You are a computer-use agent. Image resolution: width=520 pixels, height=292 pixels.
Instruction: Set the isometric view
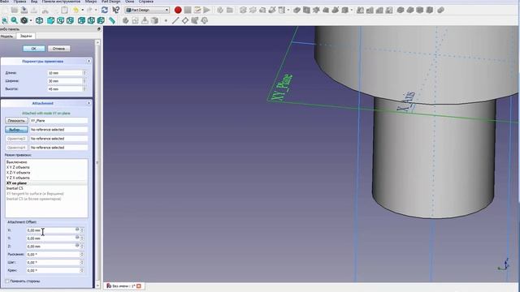[x=39, y=20]
